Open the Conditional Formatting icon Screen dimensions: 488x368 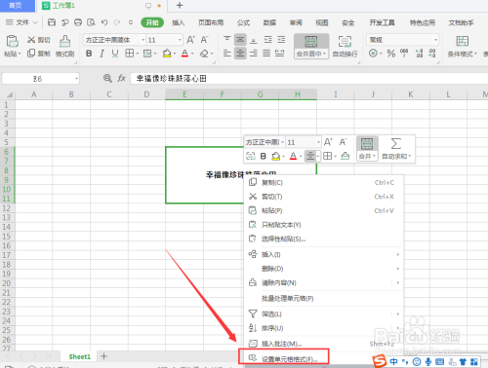tap(462, 41)
